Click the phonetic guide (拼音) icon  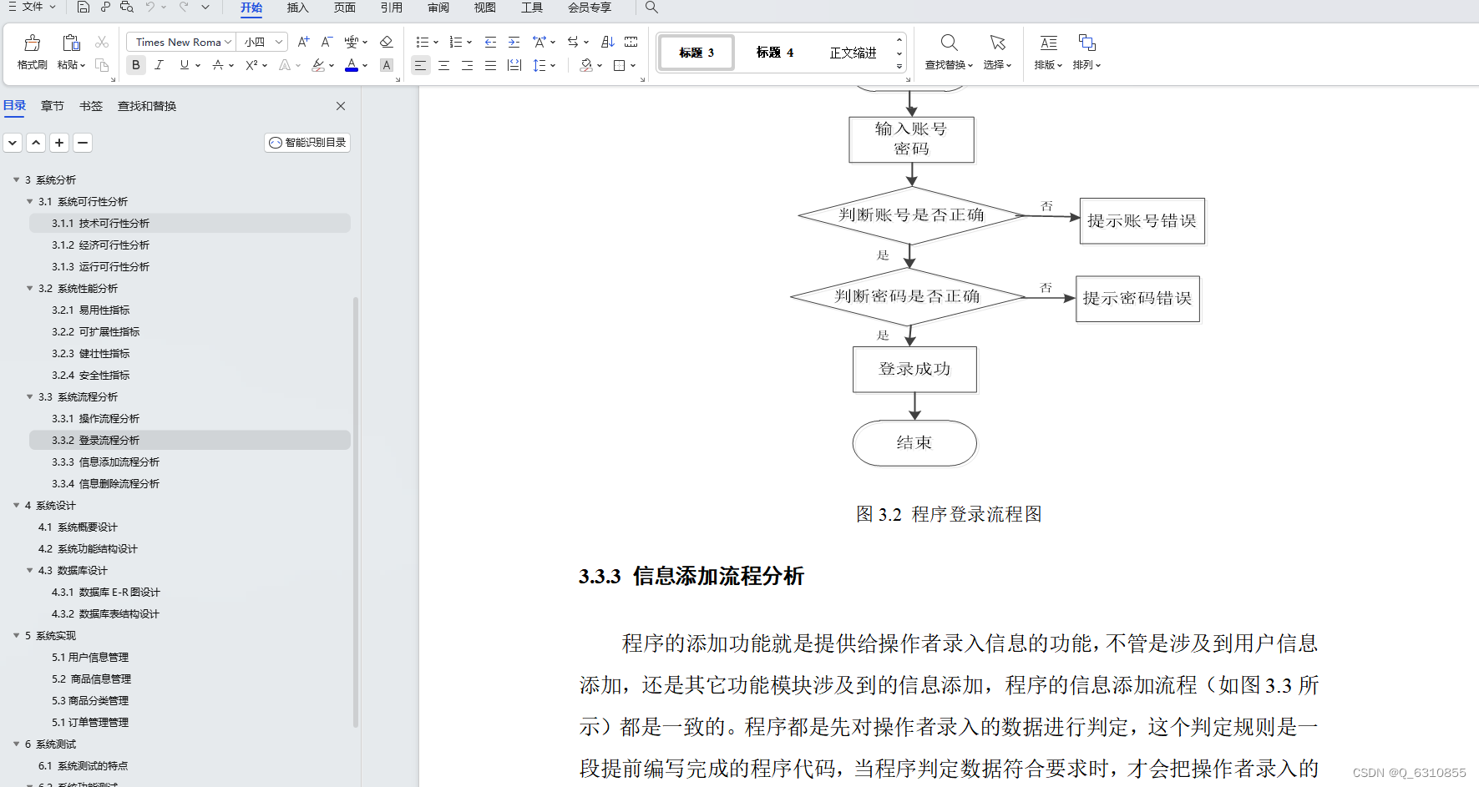tap(352, 42)
